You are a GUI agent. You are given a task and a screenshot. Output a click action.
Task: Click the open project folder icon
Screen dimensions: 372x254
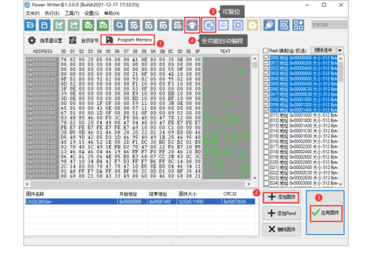31,25
